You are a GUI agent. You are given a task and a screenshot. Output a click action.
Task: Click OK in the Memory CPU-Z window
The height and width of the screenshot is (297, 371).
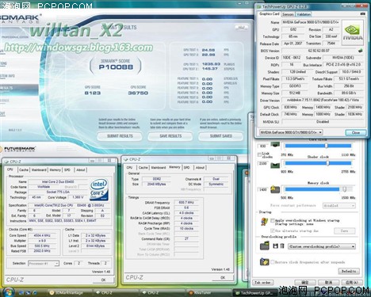pyautogui.click(x=223, y=278)
